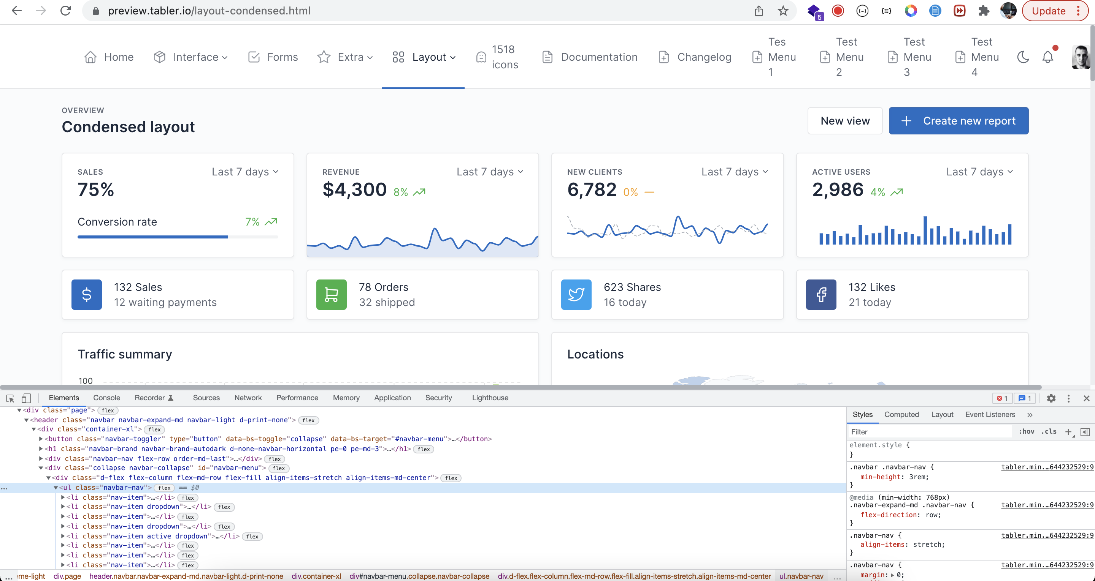Viewport: 1095px width, 581px height.
Task: Open Layout dropdown menu
Action: [424, 57]
